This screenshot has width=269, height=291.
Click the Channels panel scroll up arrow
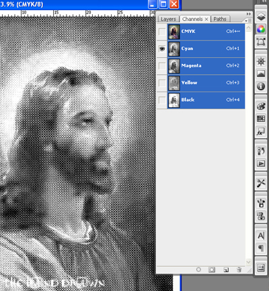(x=249, y=28)
